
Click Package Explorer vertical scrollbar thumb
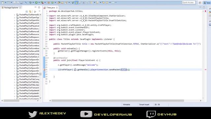click(x=40, y=74)
